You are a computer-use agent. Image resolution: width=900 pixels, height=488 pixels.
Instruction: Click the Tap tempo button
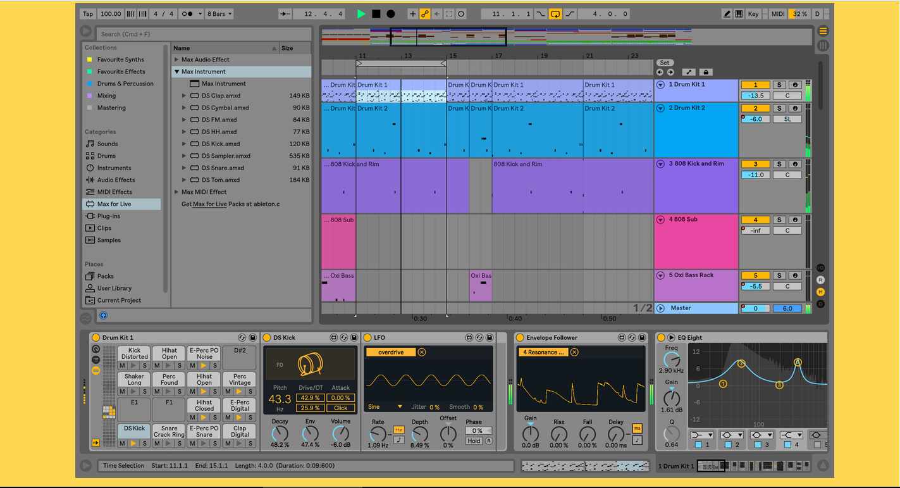(x=88, y=14)
